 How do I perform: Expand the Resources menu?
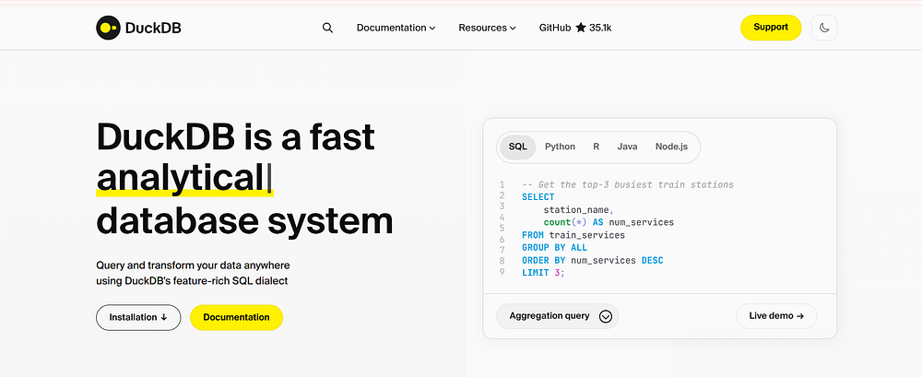487,28
